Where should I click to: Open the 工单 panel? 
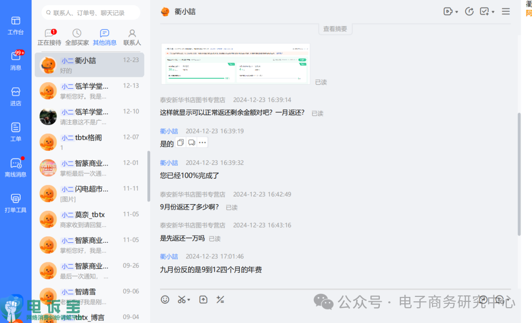click(x=15, y=130)
